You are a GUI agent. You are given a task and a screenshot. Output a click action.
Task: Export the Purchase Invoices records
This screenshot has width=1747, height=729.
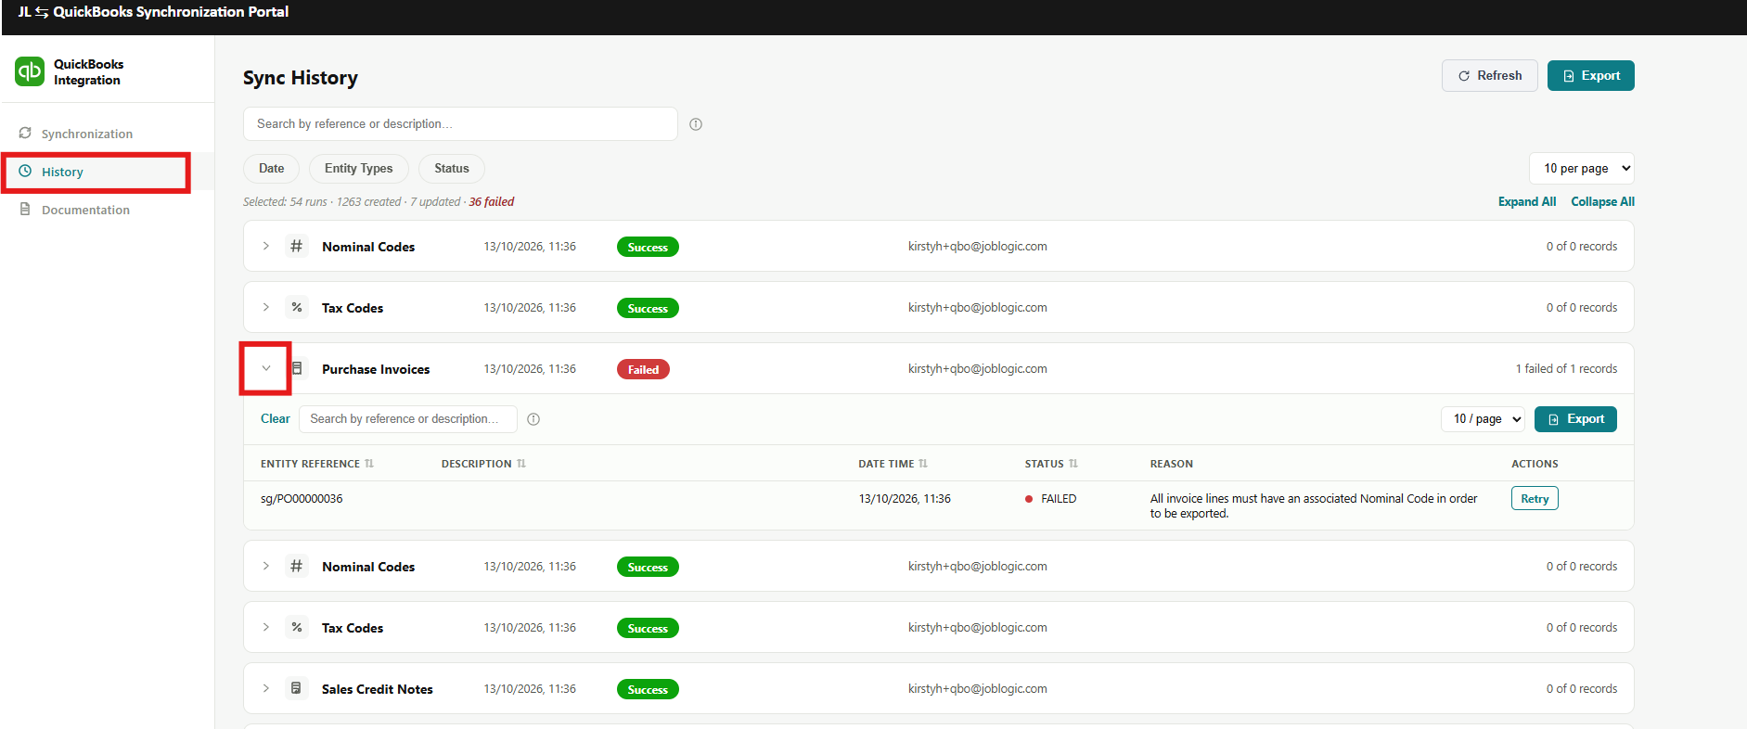coord(1575,419)
